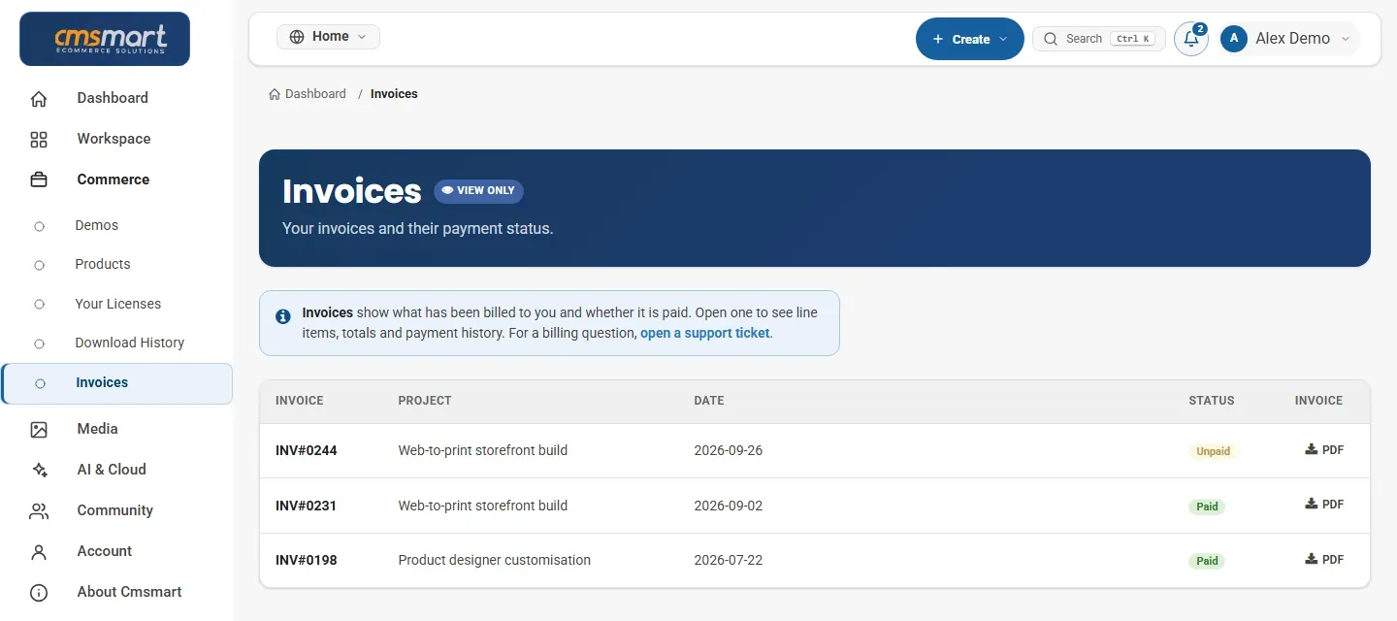Viewport: 1397px width, 621px height.
Task: Click the About Cmsmart info icon
Action: click(x=39, y=592)
